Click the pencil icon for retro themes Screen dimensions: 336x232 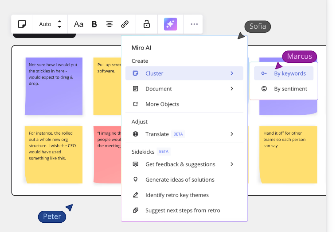pyautogui.click(x=136, y=195)
